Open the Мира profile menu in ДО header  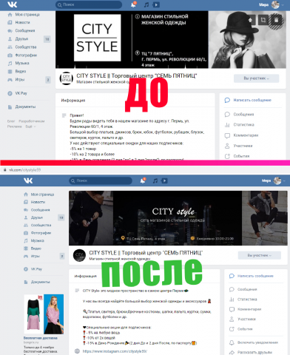click(x=272, y=4)
